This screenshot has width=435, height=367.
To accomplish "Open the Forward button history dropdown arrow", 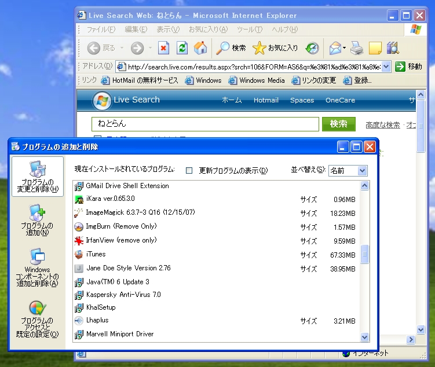I will click(x=150, y=48).
